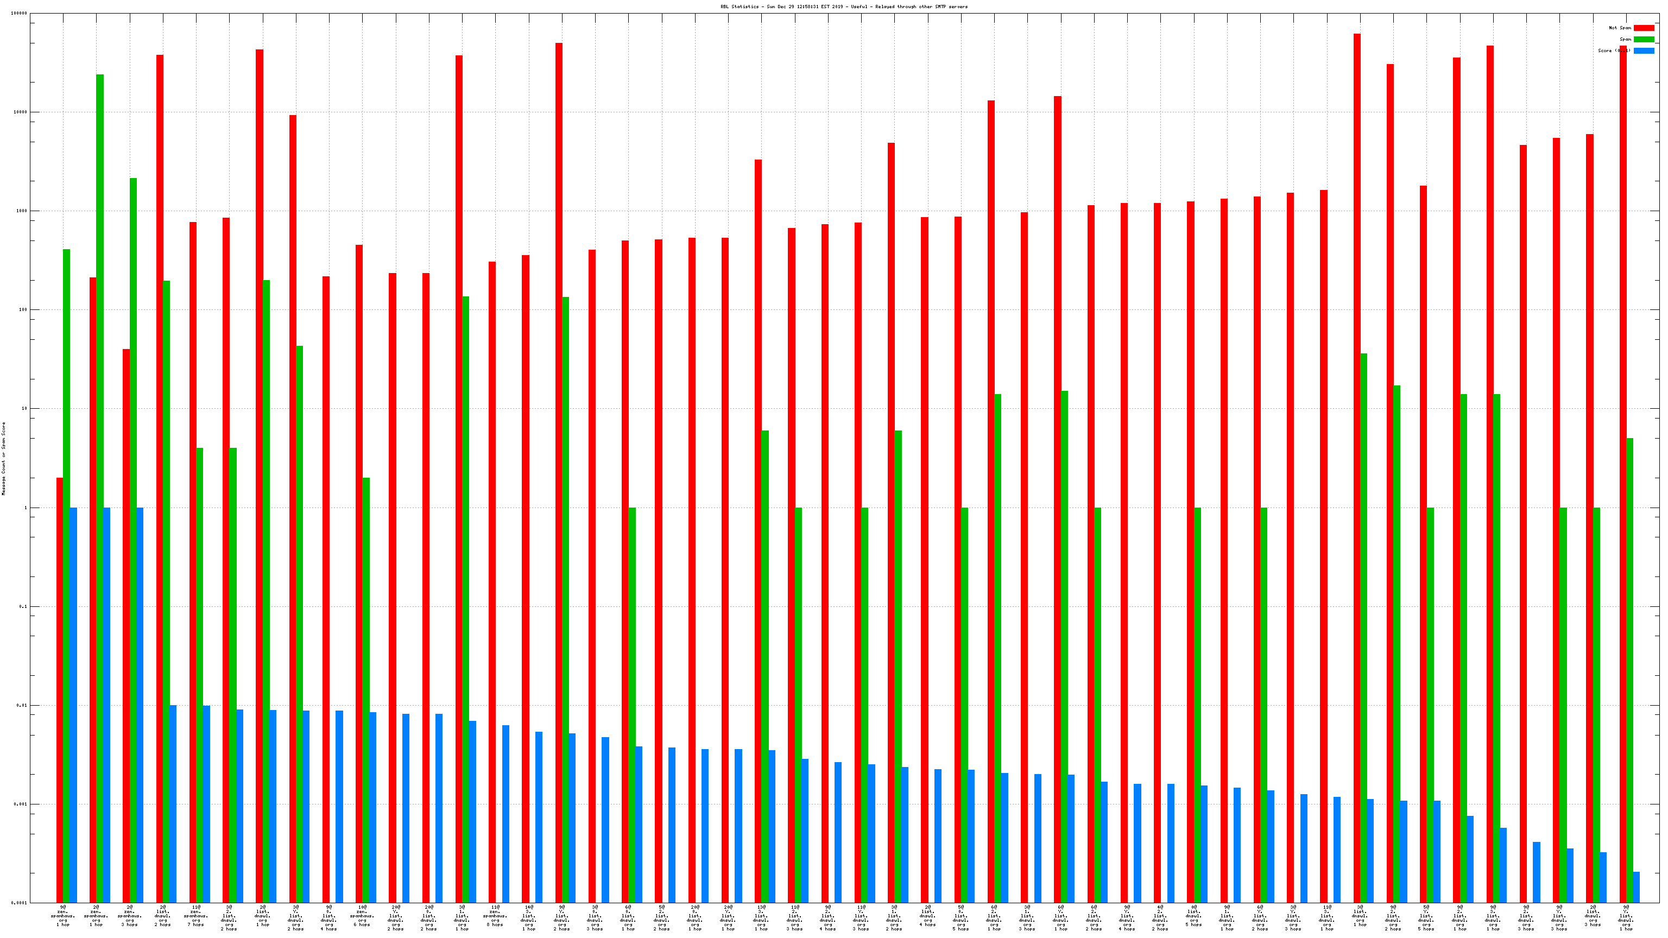Click the 100000 tick label on y-axis

[x=19, y=14]
